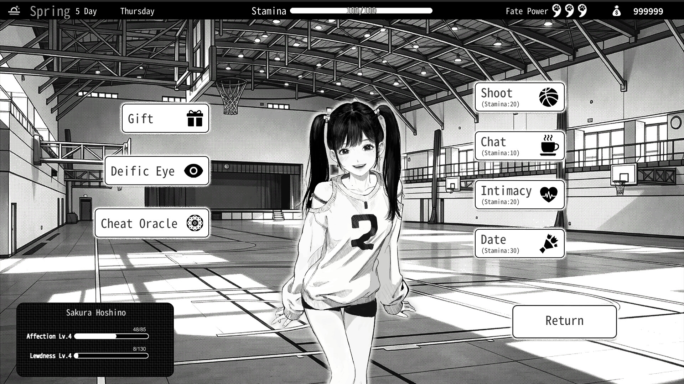Click the second Fate Power paw icon
This screenshot has width=684, height=384.
click(569, 11)
